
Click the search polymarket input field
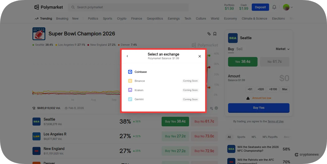[129, 7]
